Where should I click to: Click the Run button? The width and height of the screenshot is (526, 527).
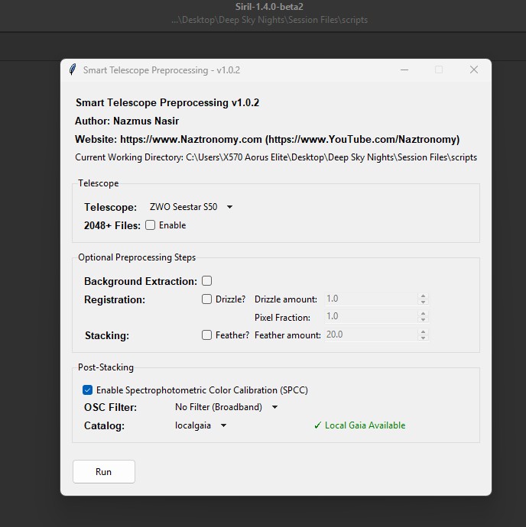104,471
